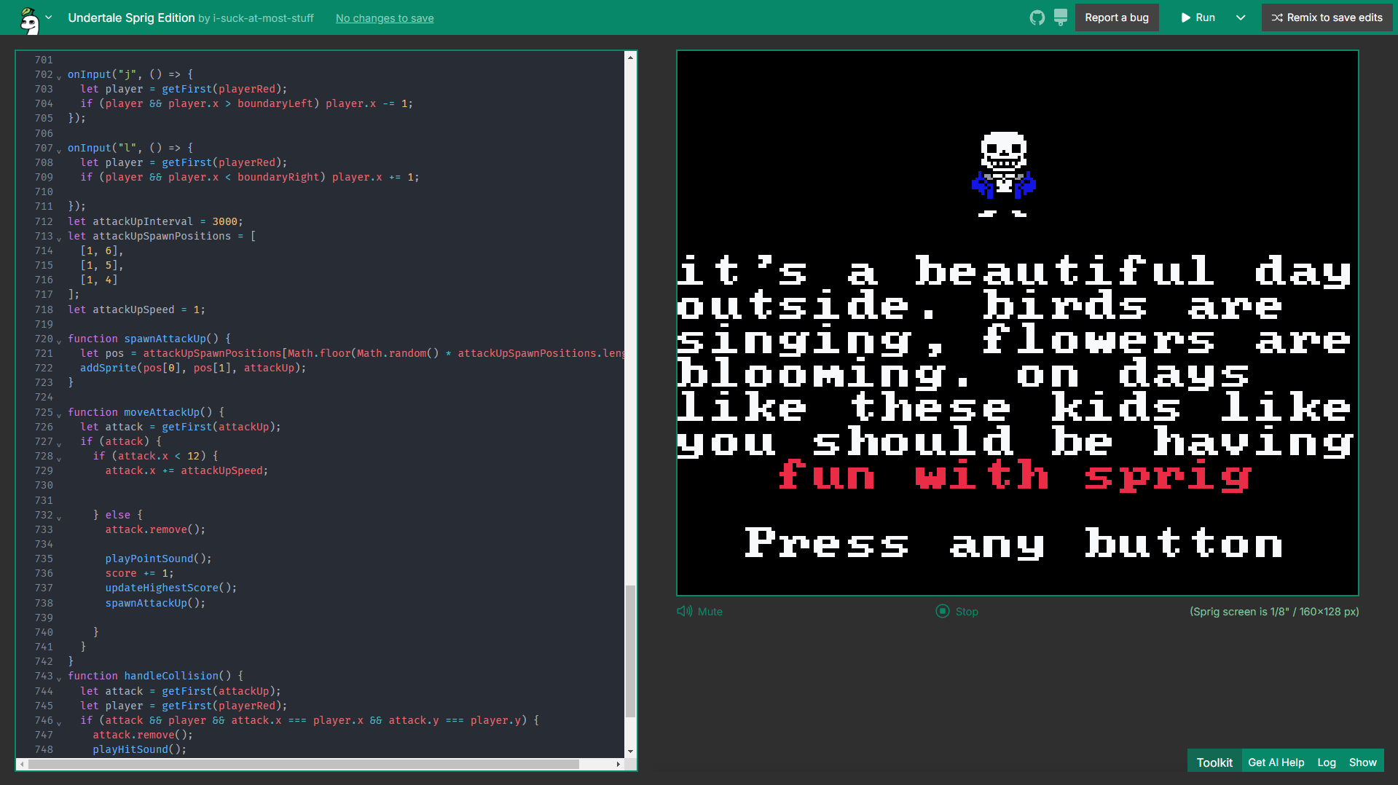The width and height of the screenshot is (1398, 785).
Task: Collapse the fold at line 702
Action: (59, 76)
